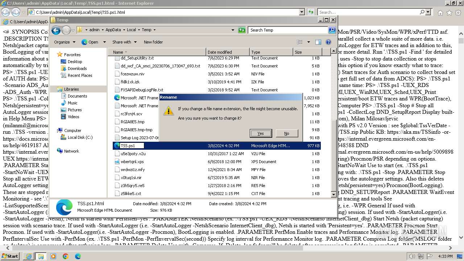
Task: Open Desktop in navigation pane
Action: [x=75, y=62]
